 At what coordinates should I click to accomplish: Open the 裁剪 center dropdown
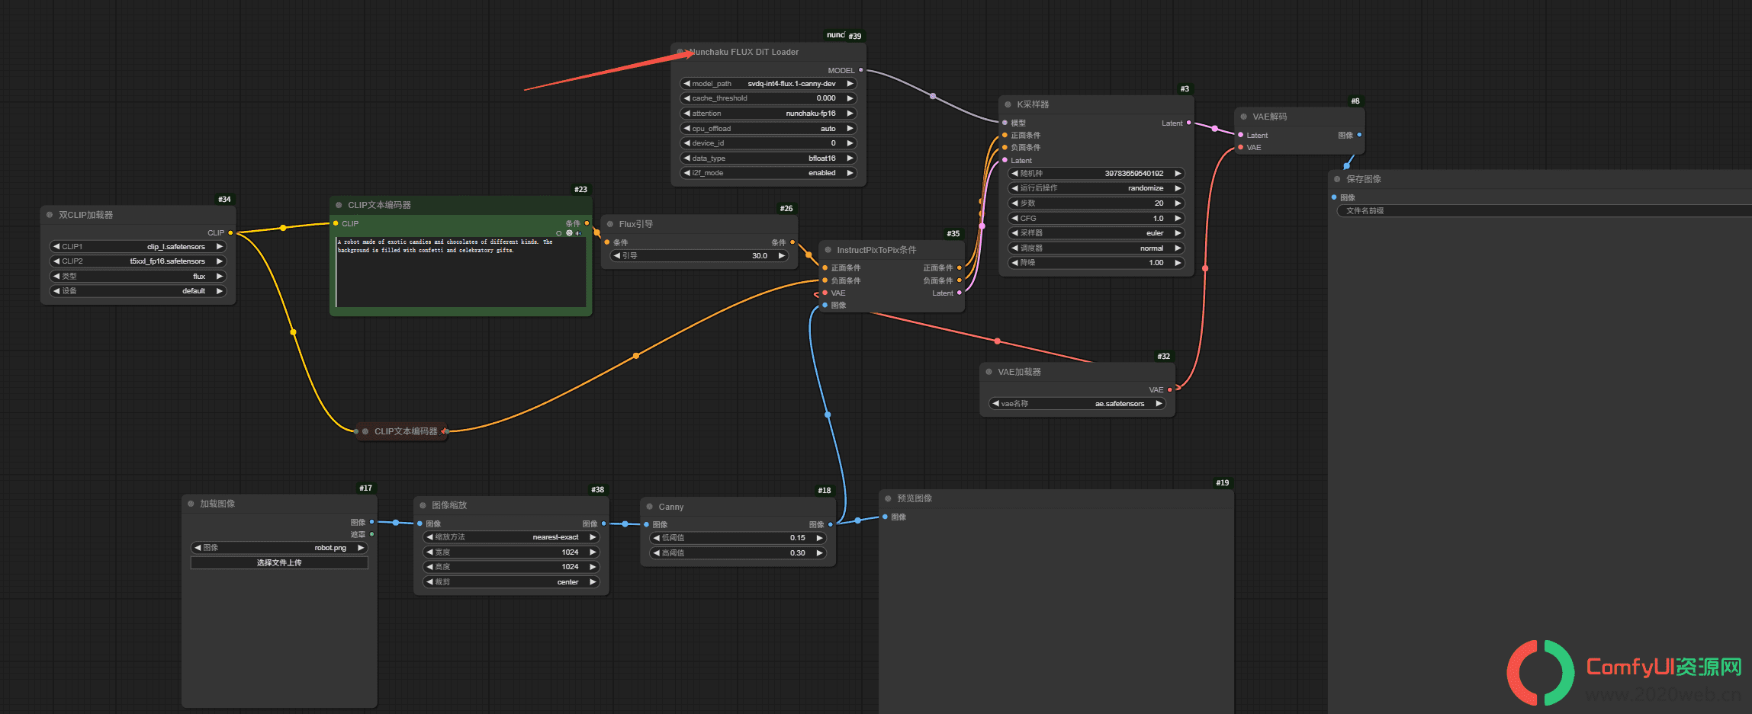click(511, 582)
